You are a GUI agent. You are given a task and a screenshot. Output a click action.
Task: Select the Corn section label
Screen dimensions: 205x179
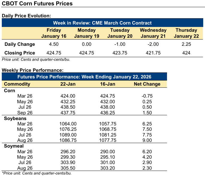click(x=10, y=90)
